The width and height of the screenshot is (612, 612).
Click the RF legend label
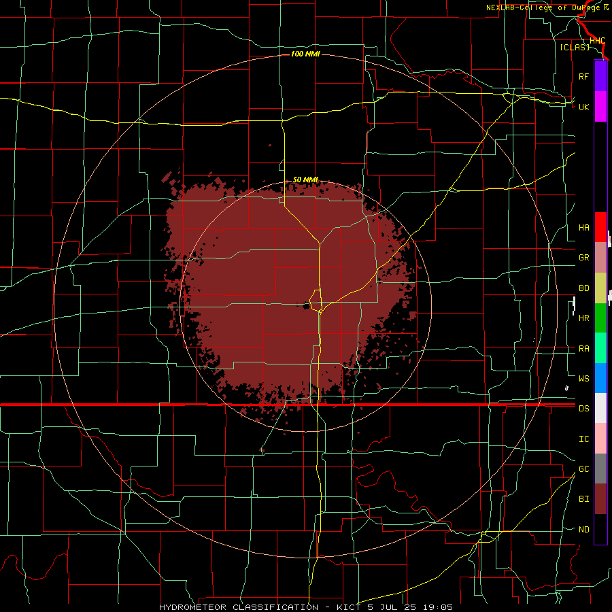pos(583,76)
